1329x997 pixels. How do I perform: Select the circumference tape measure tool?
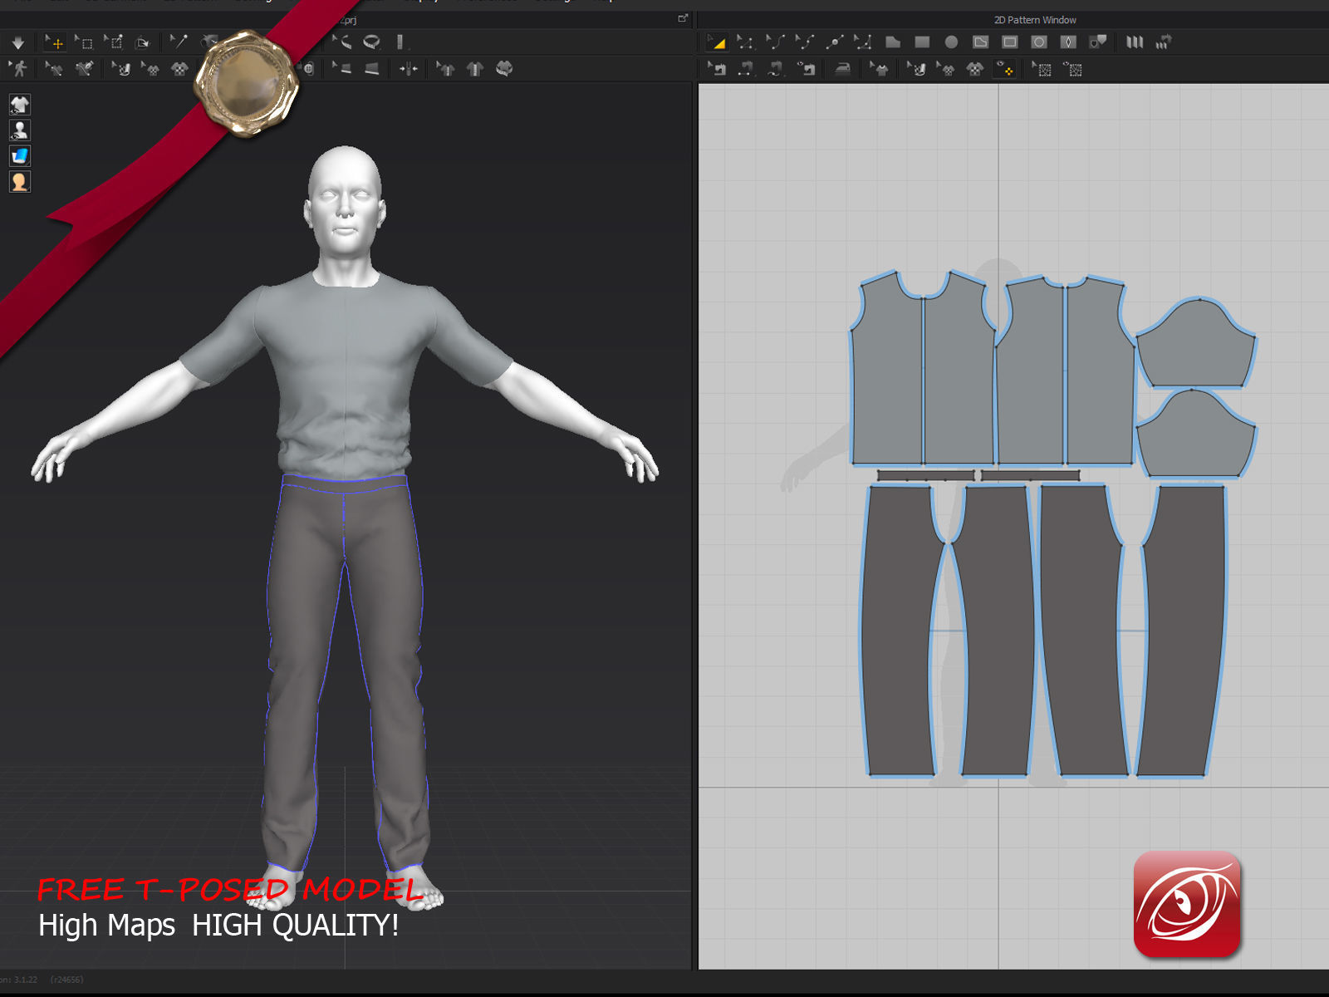pos(372,42)
